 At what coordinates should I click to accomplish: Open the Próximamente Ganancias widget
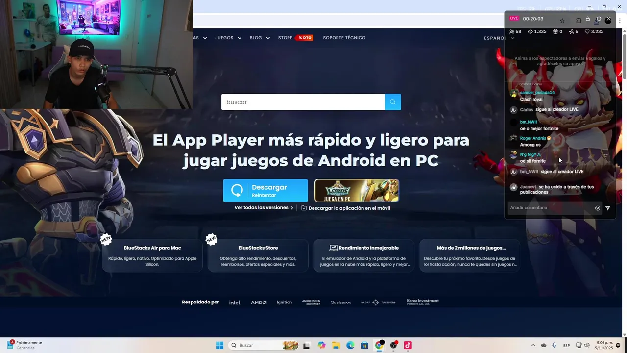(24, 345)
